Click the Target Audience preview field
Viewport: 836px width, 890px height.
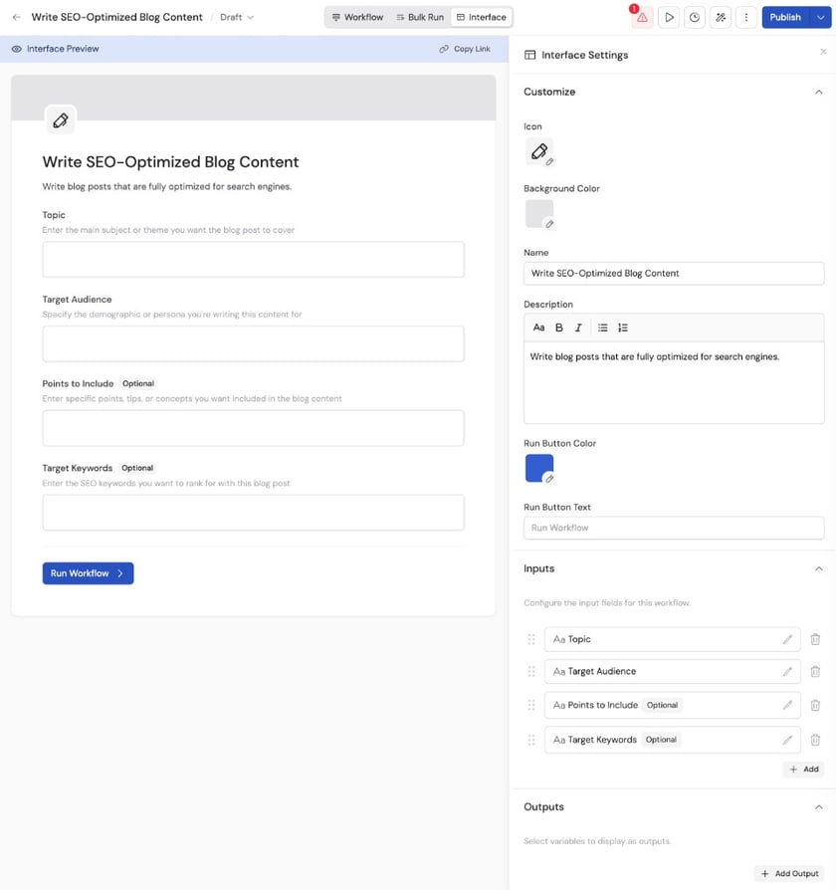(x=253, y=344)
